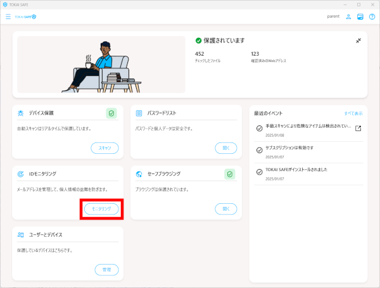
Task: Click the green protected checkmark icon
Action: coord(198,41)
